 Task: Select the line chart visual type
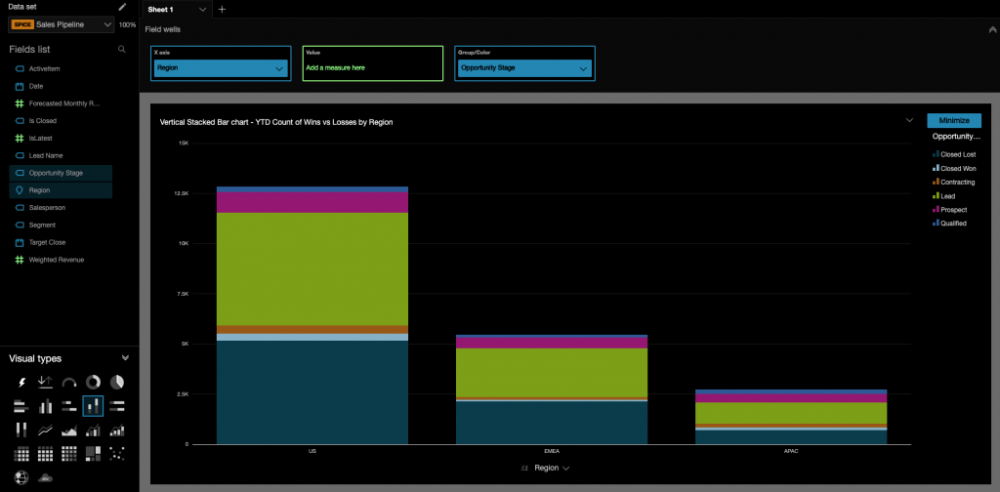[45, 430]
